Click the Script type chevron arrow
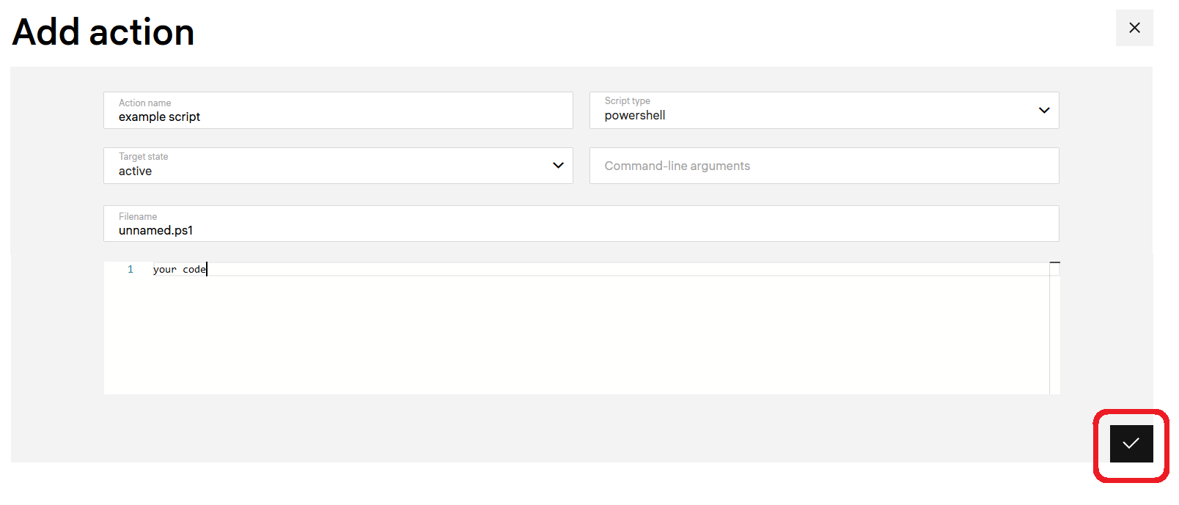Image resolution: width=1179 pixels, height=505 pixels. 1044,111
